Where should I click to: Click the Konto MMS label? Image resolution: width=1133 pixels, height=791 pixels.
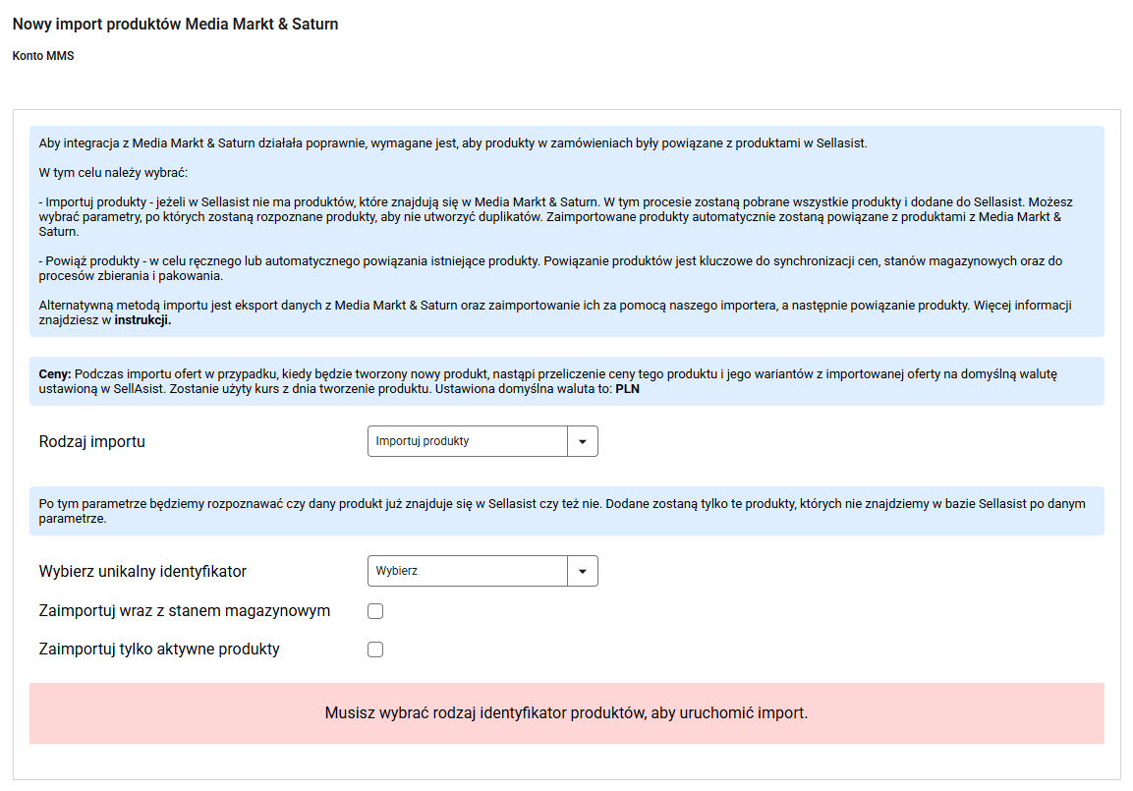click(x=43, y=56)
